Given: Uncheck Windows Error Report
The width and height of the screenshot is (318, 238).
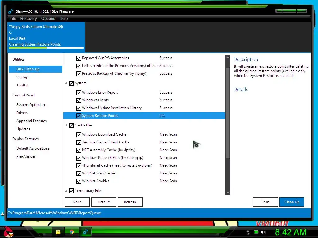Looking at the screenshot, I should [79, 93].
